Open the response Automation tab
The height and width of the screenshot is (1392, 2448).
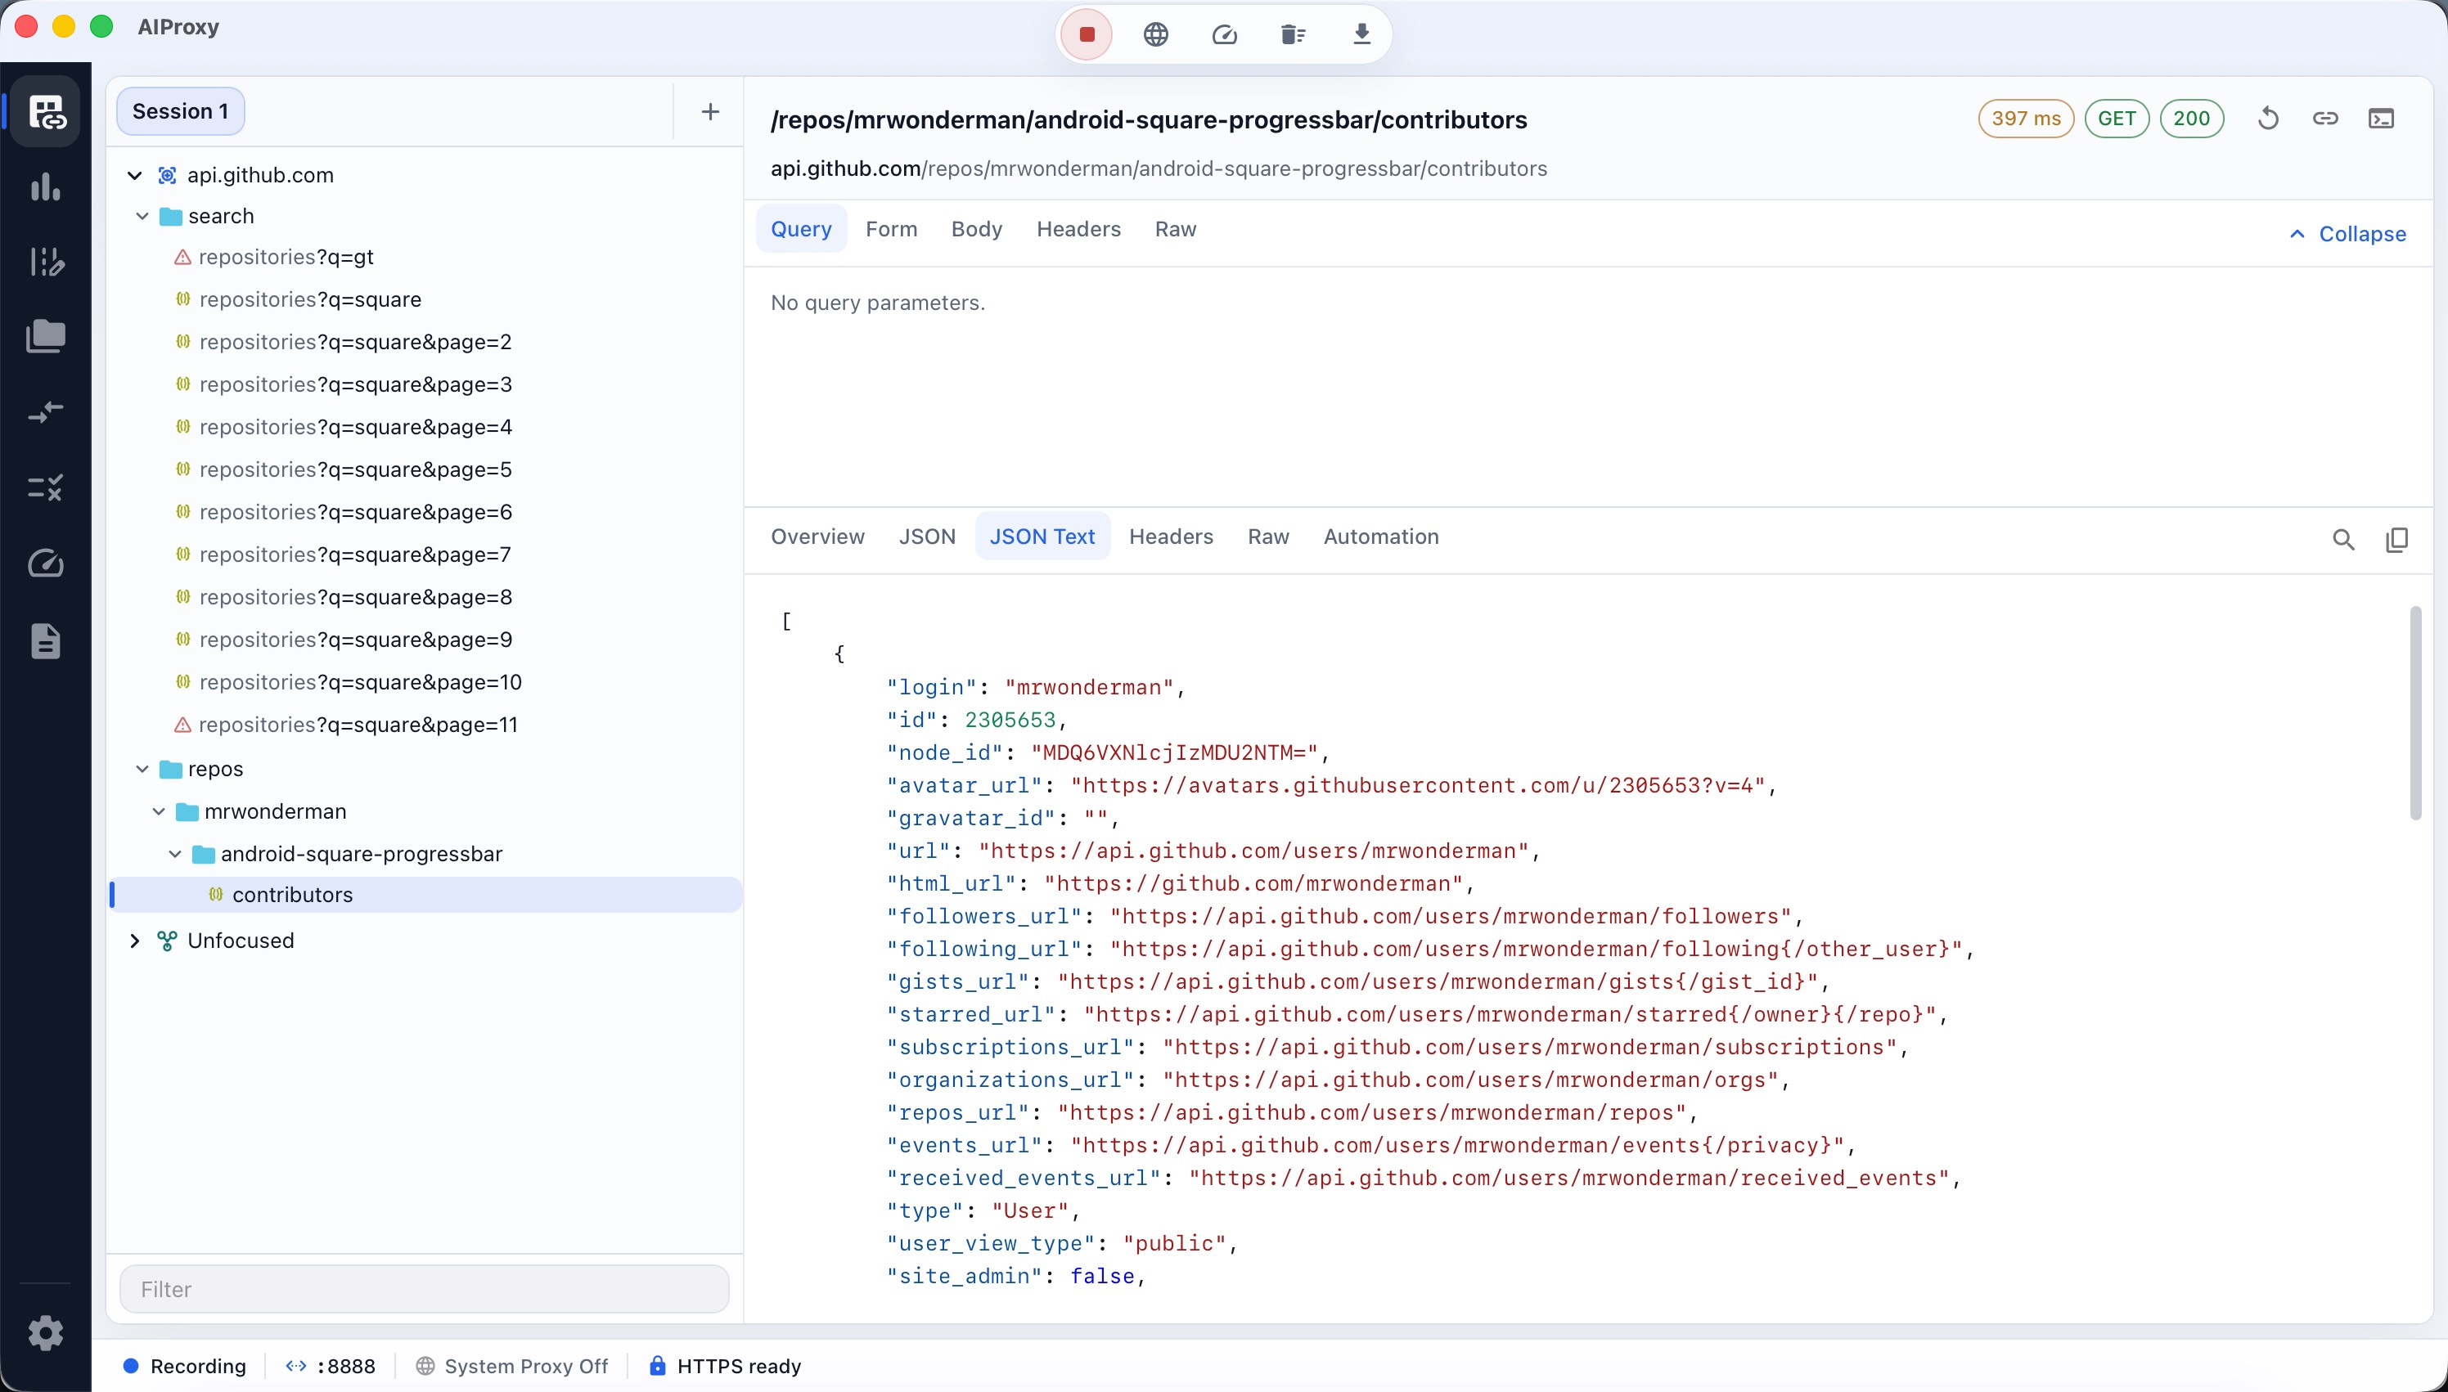tap(1381, 537)
